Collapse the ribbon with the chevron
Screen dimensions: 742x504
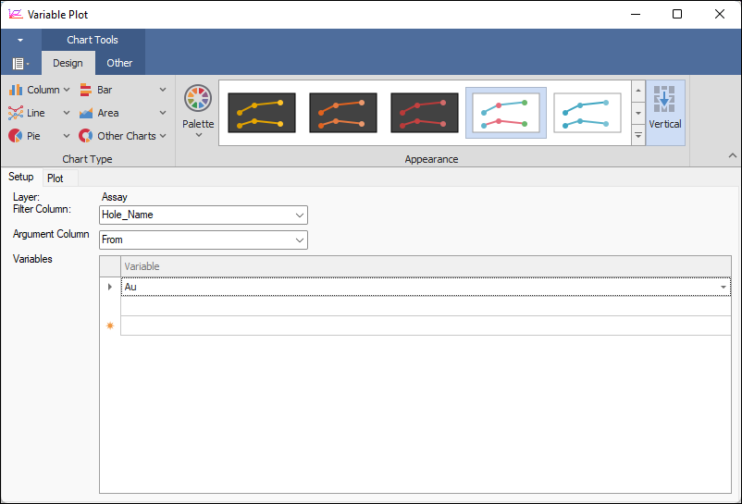coord(730,156)
